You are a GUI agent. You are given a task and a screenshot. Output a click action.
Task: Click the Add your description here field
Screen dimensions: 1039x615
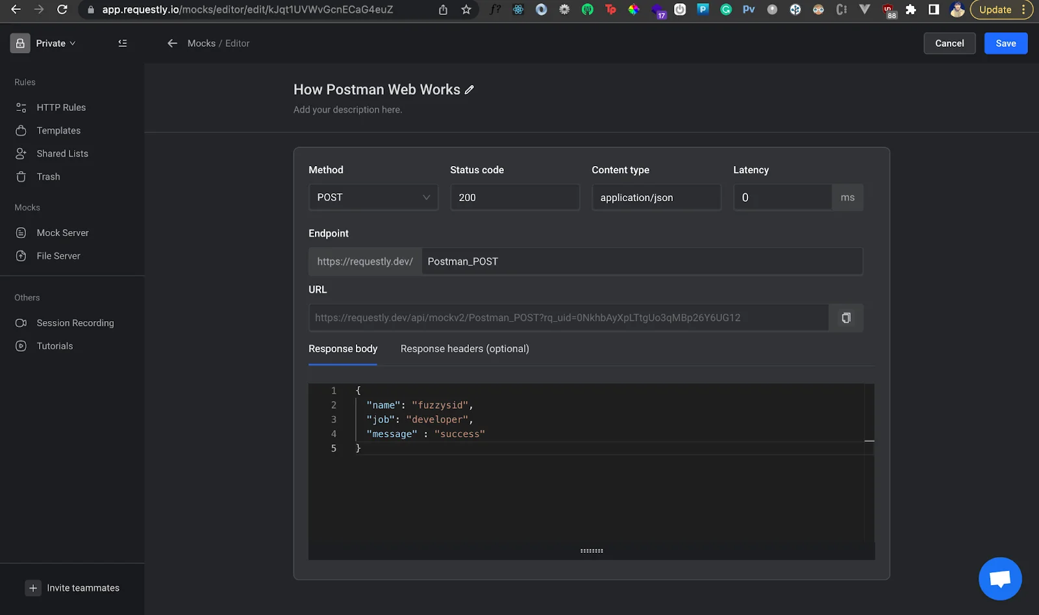click(x=347, y=110)
